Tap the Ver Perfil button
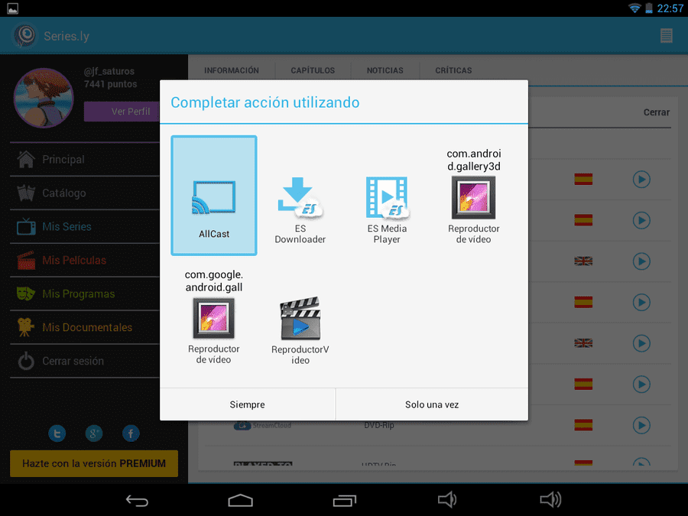688x516 pixels. coord(122,112)
